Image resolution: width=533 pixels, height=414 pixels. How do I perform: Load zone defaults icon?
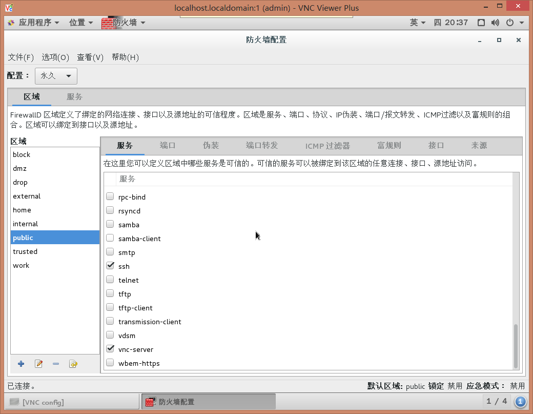(73, 364)
